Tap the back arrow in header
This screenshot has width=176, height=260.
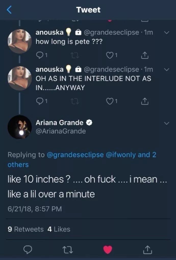pyautogui.click(x=9, y=10)
